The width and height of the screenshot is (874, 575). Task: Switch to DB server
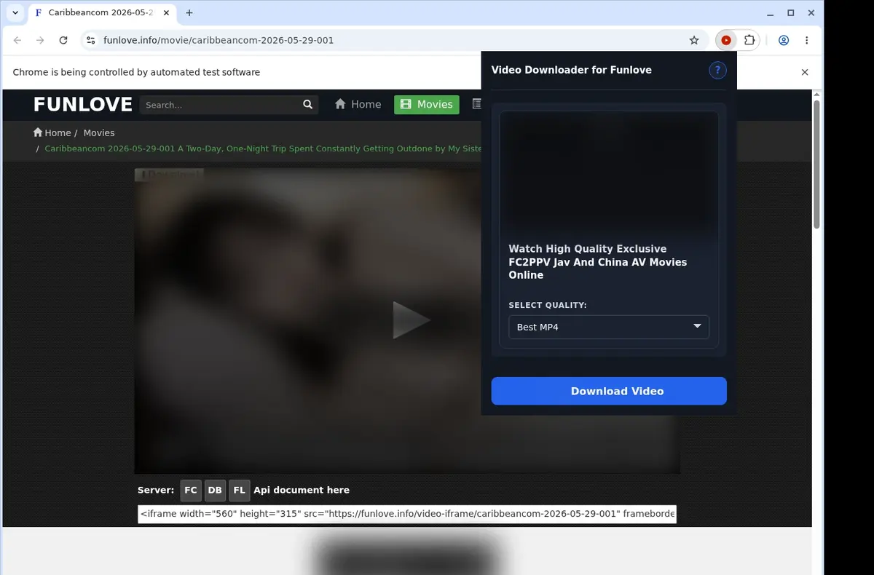click(x=215, y=491)
